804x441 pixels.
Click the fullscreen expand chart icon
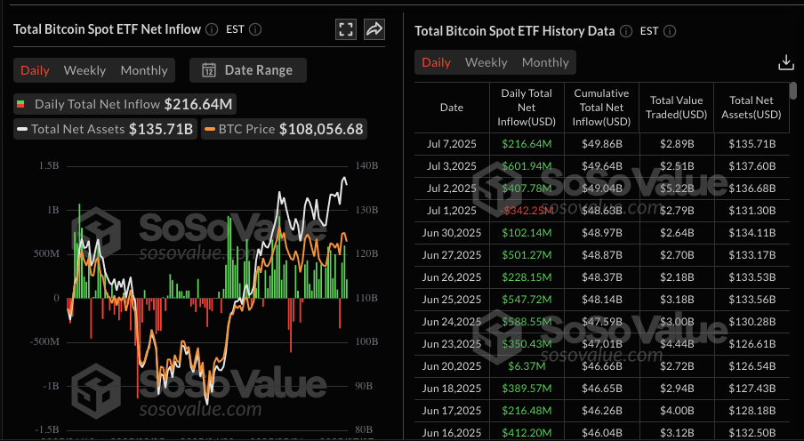(x=346, y=29)
